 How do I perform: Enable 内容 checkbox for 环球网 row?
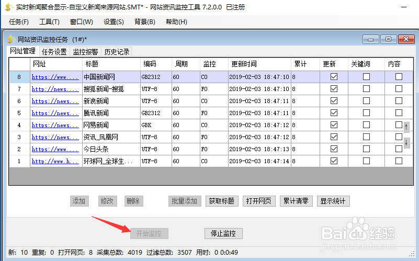click(399, 161)
